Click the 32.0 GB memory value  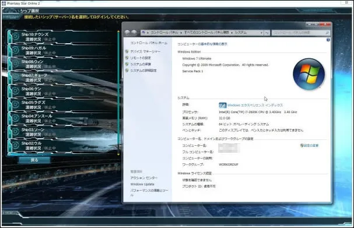click(225, 118)
